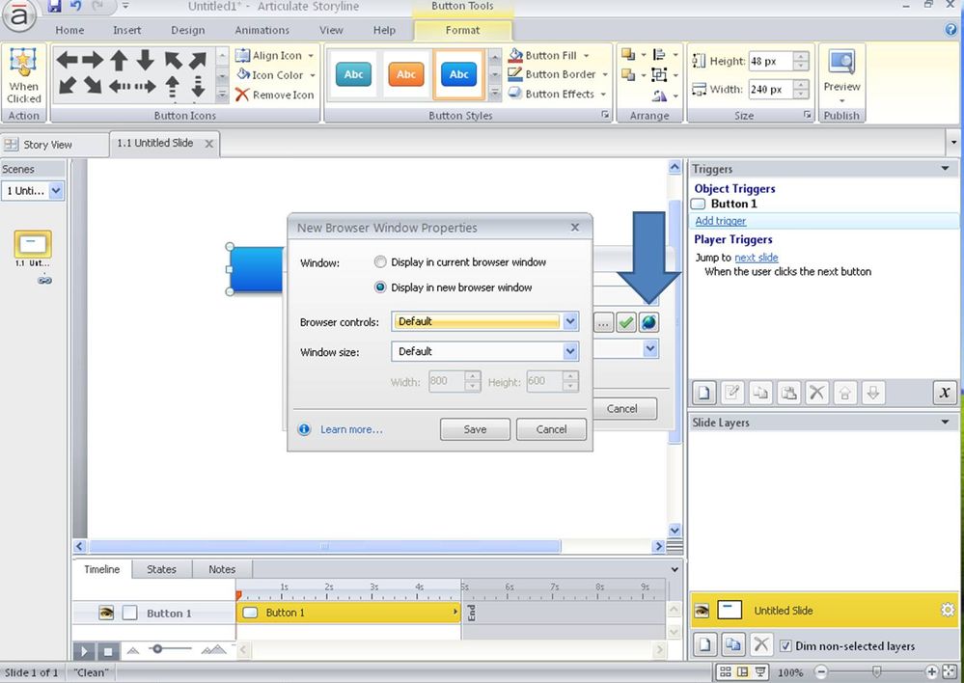Pick the solid up arrow button icon
This screenshot has width=964, height=683.
click(119, 60)
